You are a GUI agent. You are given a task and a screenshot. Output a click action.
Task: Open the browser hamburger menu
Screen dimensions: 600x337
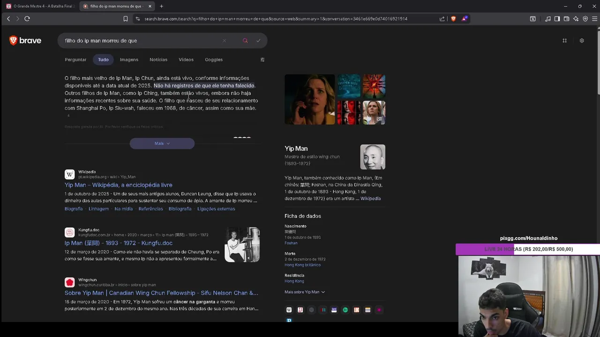click(594, 19)
